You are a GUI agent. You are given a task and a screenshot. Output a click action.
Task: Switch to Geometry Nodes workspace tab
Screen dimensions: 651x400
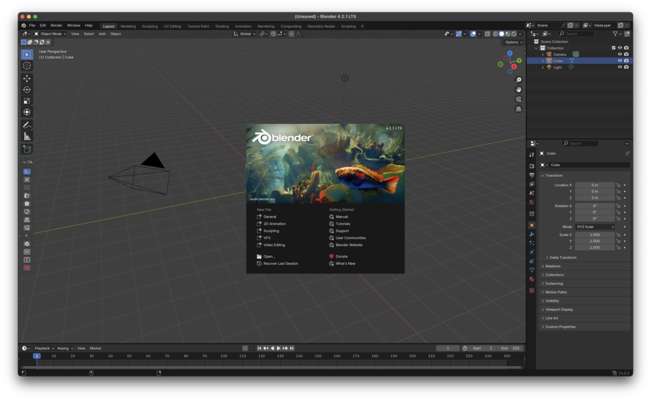coord(321,26)
